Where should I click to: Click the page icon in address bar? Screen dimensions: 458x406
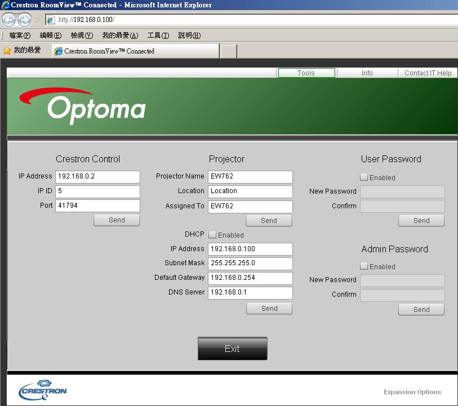tap(50, 20)
